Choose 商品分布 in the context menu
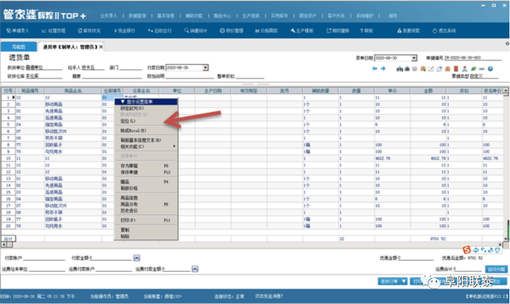Image resolution: width=510 pixels, height=304 pixels. click(146, 204)
